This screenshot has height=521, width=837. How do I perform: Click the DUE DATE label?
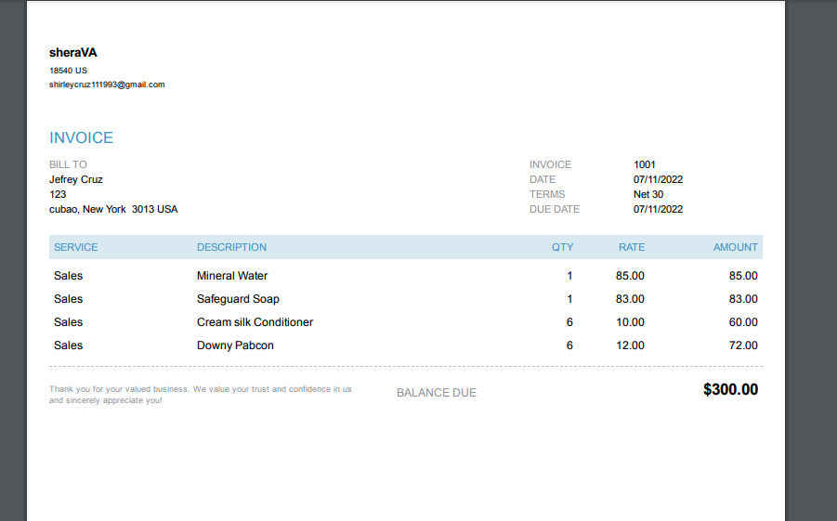tap(555, 209)
